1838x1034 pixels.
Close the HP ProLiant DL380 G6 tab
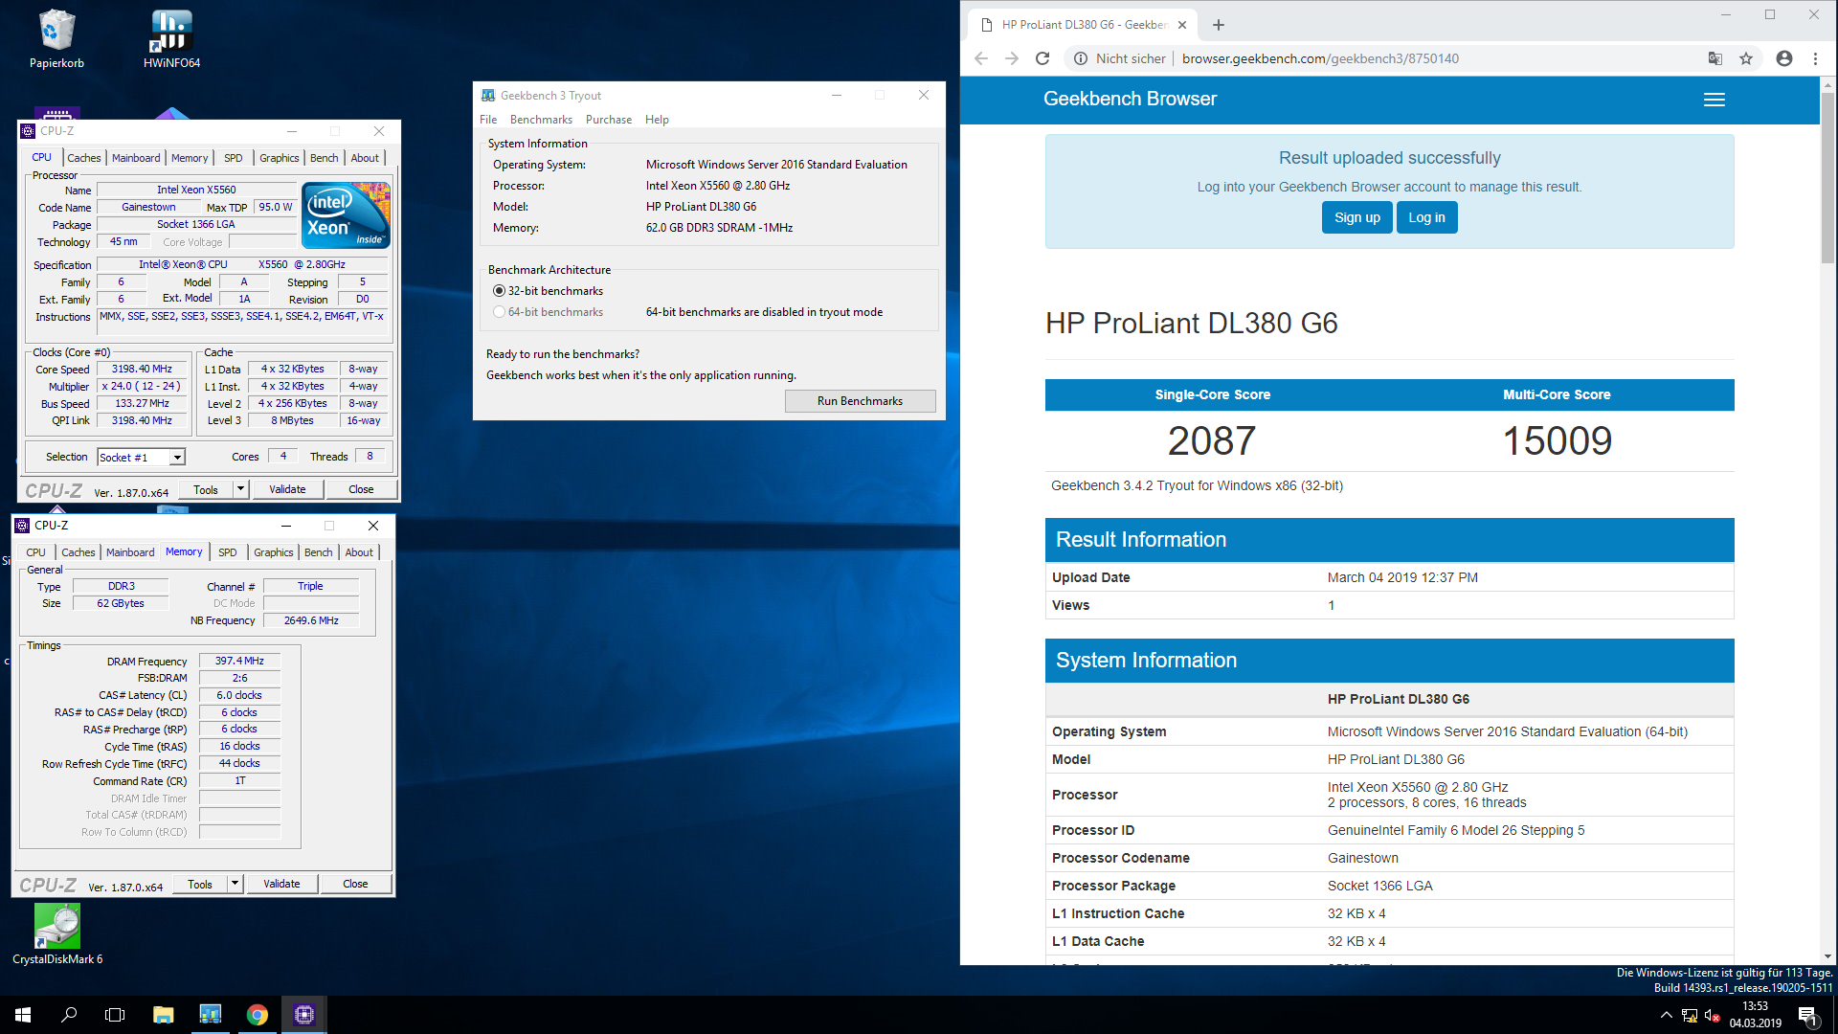coord(1182,25)
